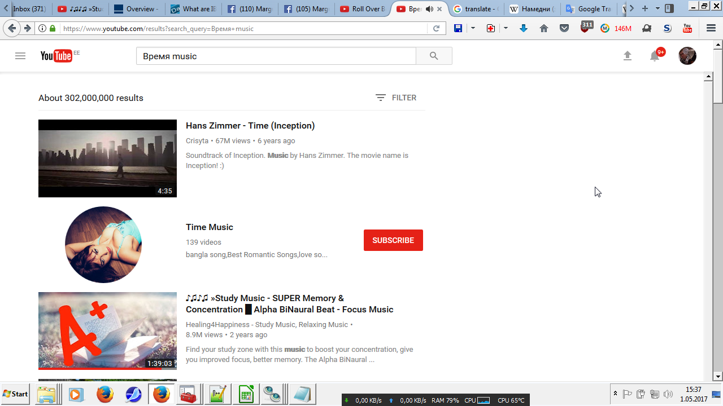Open the Firefox hamburger menu
The width and height of the screenshot is (723, 406).
(711, 28)
